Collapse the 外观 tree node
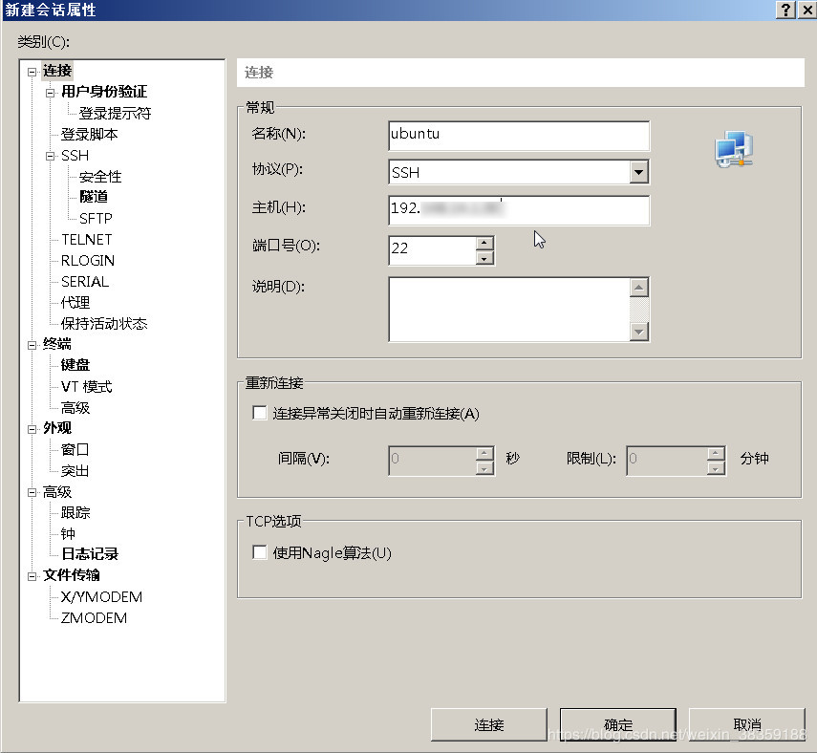 (32, 429)
